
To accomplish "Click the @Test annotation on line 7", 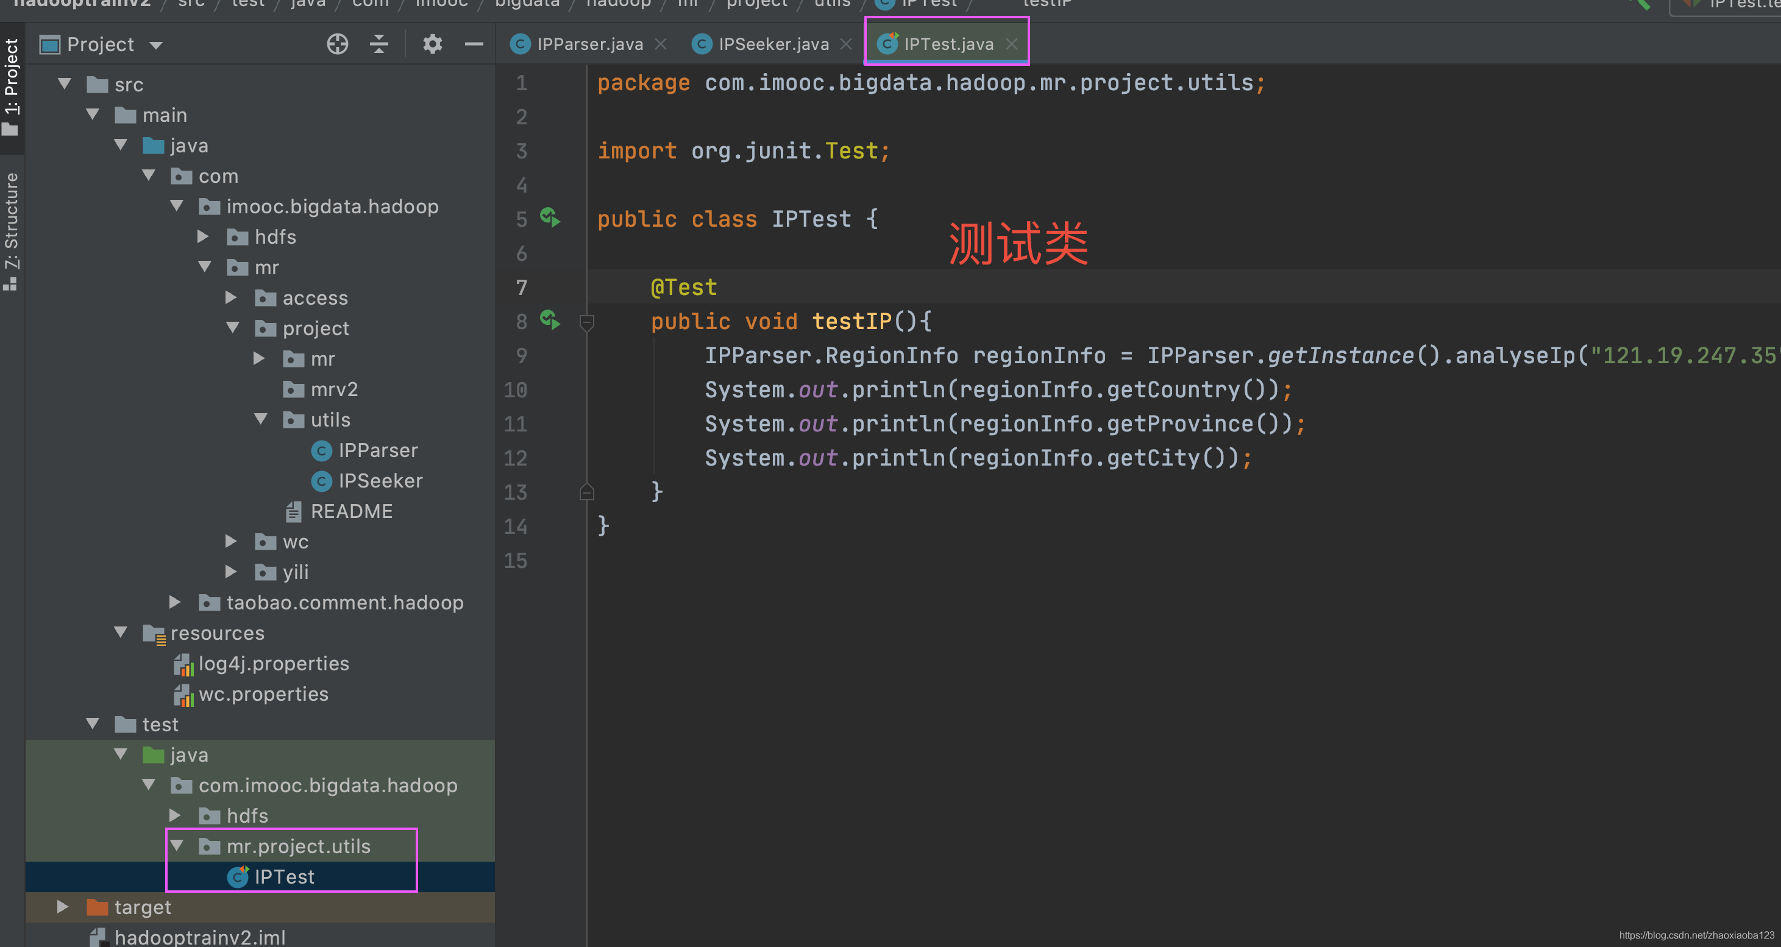I will point(684,287).
